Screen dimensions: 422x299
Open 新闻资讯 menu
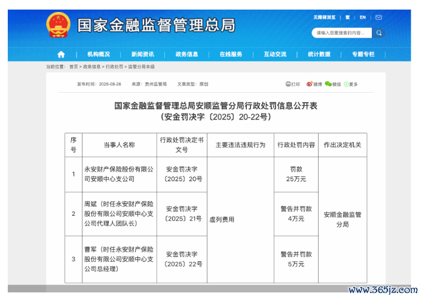point(143,54)
